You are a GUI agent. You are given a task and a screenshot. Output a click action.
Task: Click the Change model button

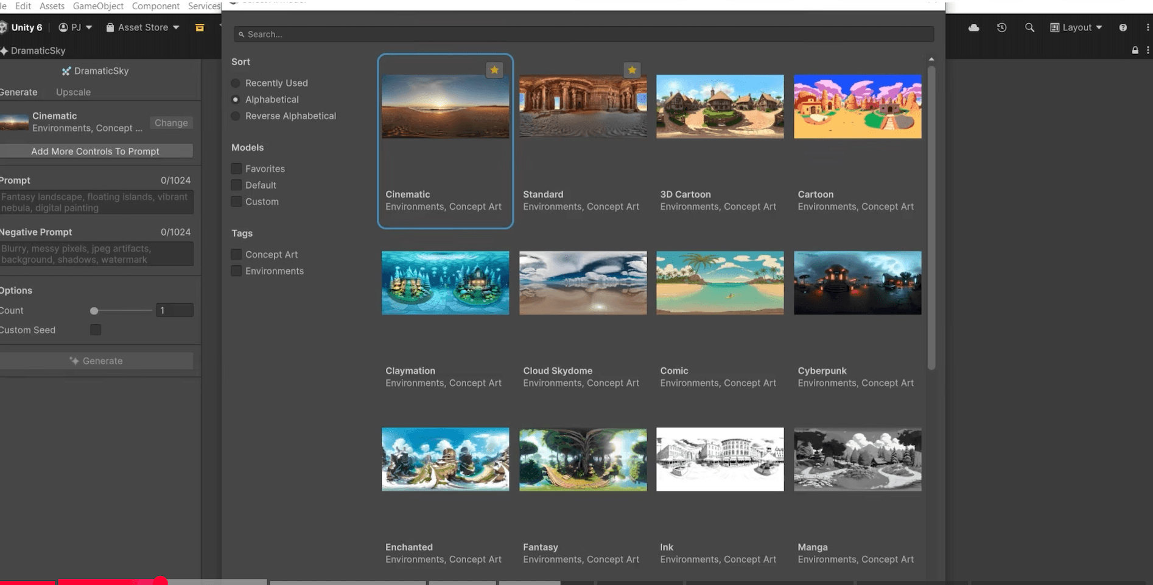171,123
